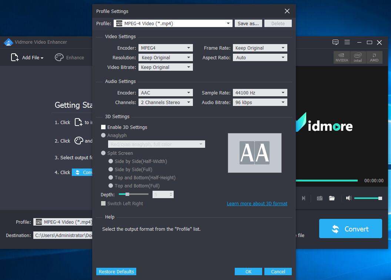Click MPEG icon in main window Profile field

pyautogui.click(x=39, y=222)
